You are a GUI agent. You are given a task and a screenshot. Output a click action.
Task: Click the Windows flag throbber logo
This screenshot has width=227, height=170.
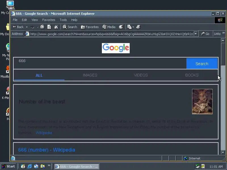tap(220, 20)
